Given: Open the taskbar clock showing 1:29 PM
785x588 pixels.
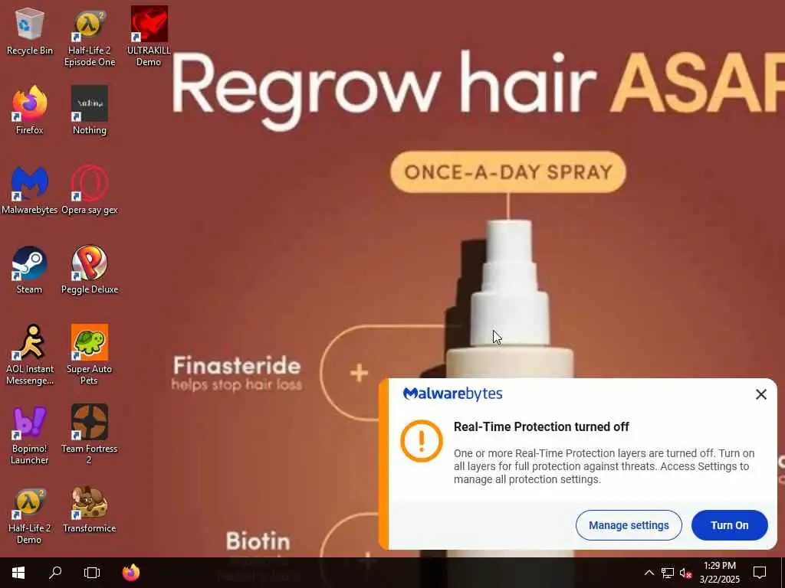Looking at the screenshot, I should click(x=719, y=573).
